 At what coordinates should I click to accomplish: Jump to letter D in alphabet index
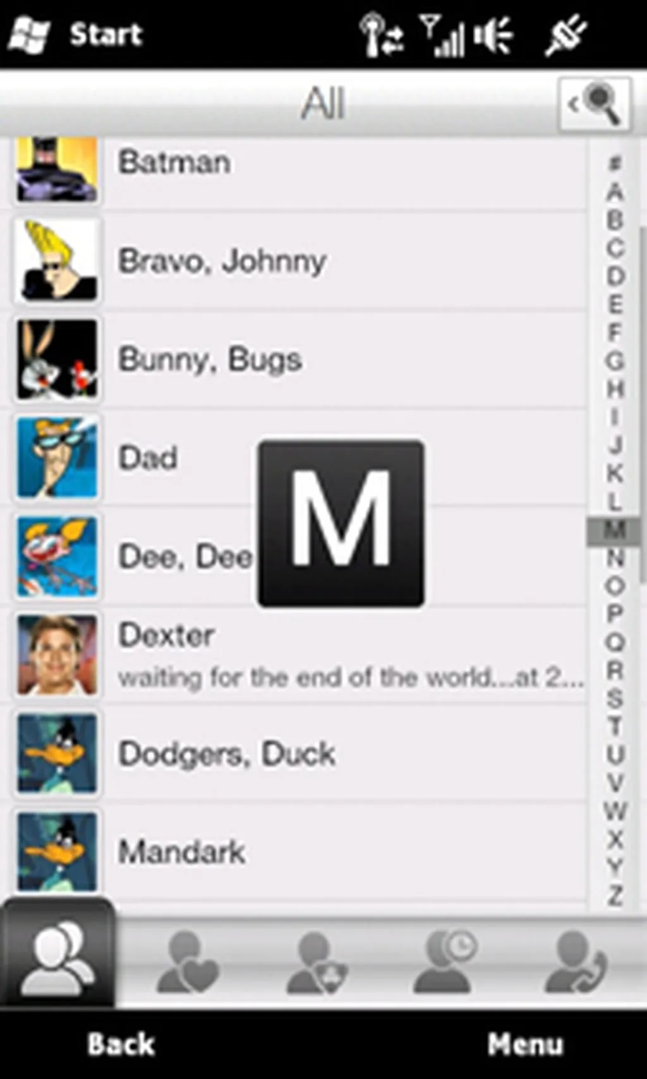coord(615,276)
